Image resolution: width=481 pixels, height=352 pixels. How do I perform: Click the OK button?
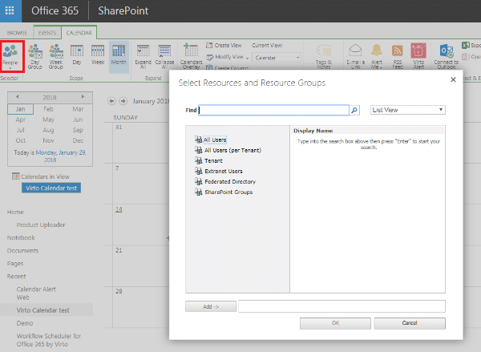pos(335,323)
